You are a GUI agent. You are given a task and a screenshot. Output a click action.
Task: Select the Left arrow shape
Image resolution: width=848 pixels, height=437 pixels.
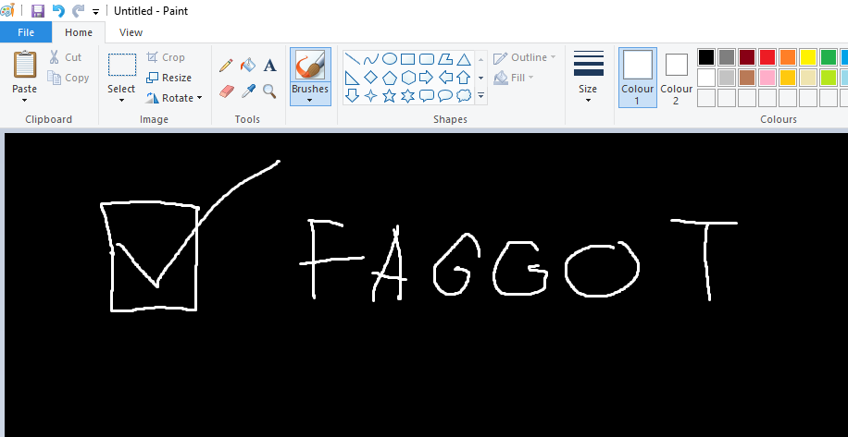(445, 78)
